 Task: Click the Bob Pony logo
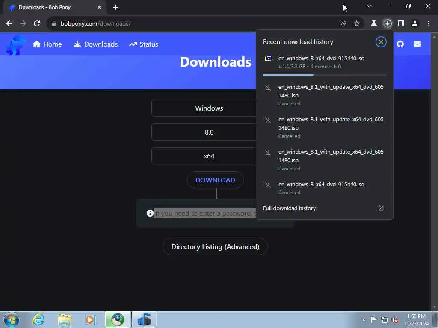click(16, 44)
